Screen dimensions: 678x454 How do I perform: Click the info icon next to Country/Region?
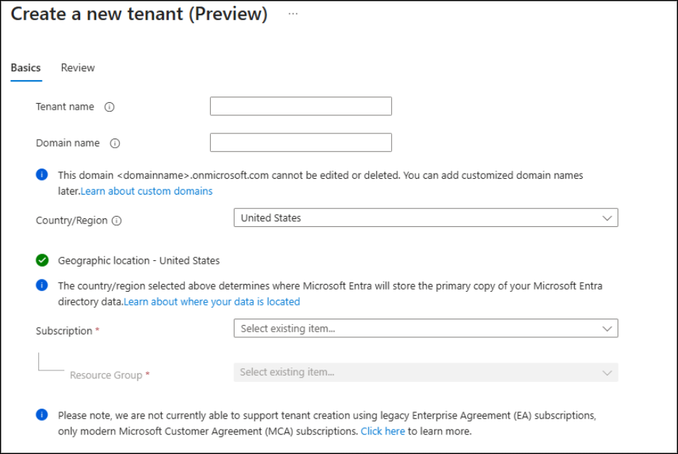click(x=116, y=221)
